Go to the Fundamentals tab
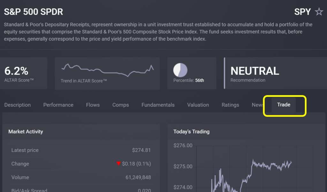327x192 pixels. coord(158,105)
